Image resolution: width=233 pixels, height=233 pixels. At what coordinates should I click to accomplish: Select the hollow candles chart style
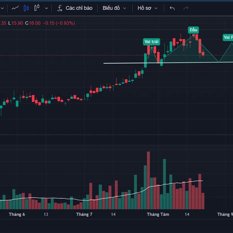click(x=37, y=8)
